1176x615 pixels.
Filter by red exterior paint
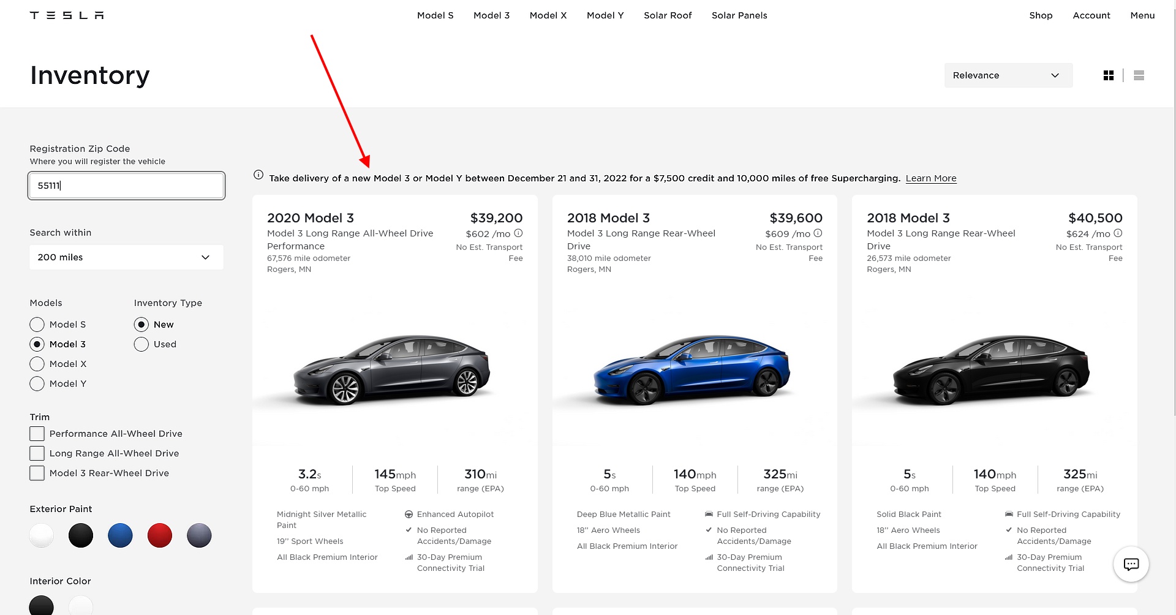click(160, 535)
